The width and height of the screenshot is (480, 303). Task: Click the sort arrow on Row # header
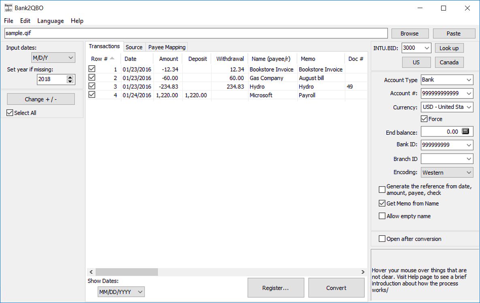112,58
